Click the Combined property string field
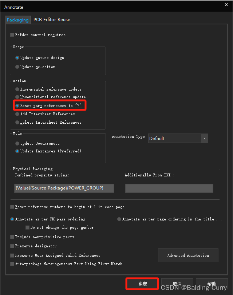Image resolution: width=233 pixels, height=295 pixels. tap(64, 188)
